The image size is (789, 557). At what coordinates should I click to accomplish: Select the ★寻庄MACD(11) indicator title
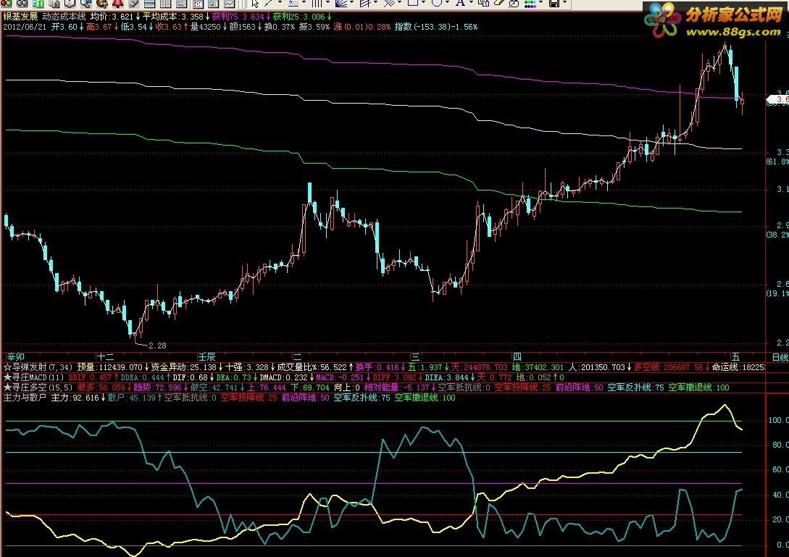click(33, 377)
